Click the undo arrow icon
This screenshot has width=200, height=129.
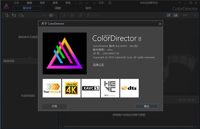click(87, 3)
